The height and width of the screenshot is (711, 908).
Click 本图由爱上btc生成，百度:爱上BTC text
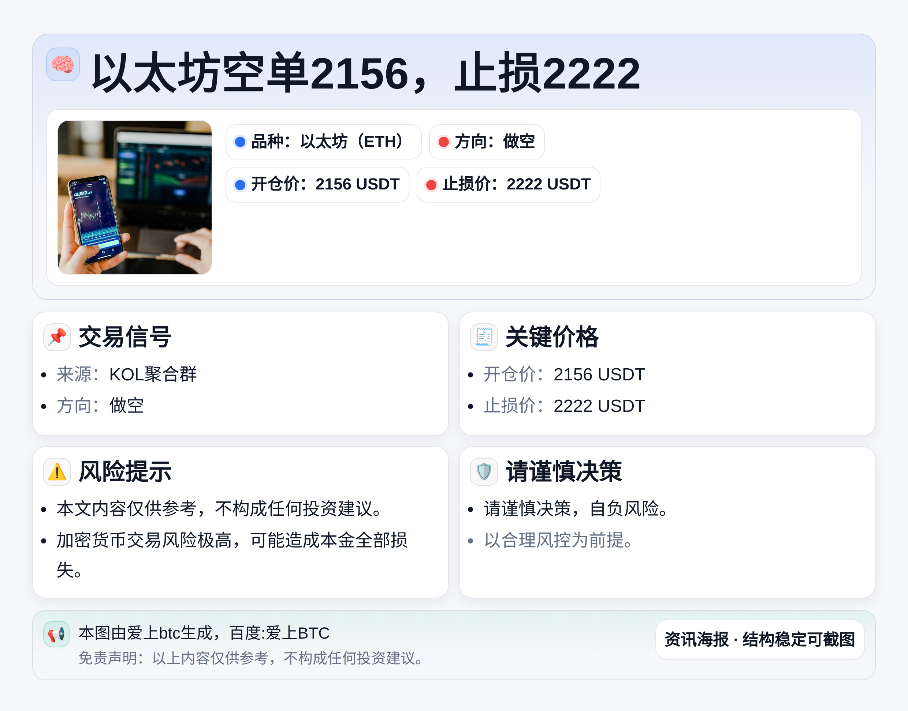204,633
